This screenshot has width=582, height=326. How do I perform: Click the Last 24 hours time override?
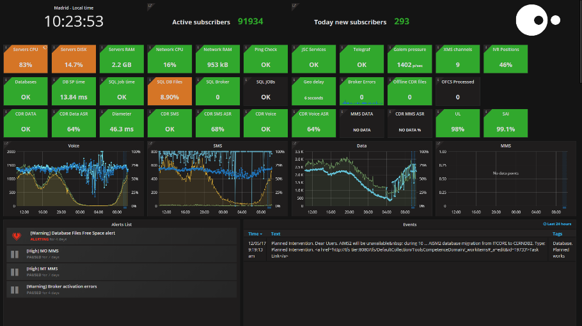558,224
